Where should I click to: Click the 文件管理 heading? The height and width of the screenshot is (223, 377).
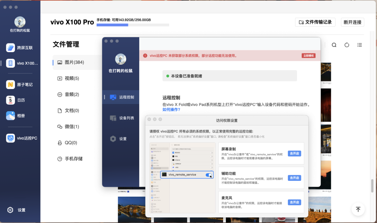pyautogui.click(x=66, y=44)
